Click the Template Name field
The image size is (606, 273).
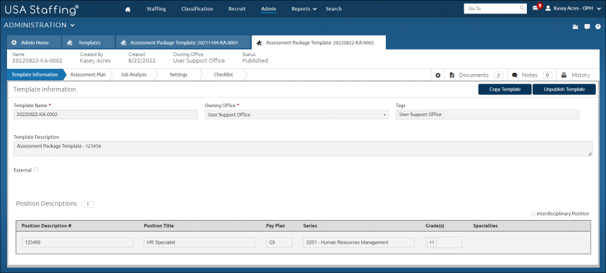click(105, 114)
